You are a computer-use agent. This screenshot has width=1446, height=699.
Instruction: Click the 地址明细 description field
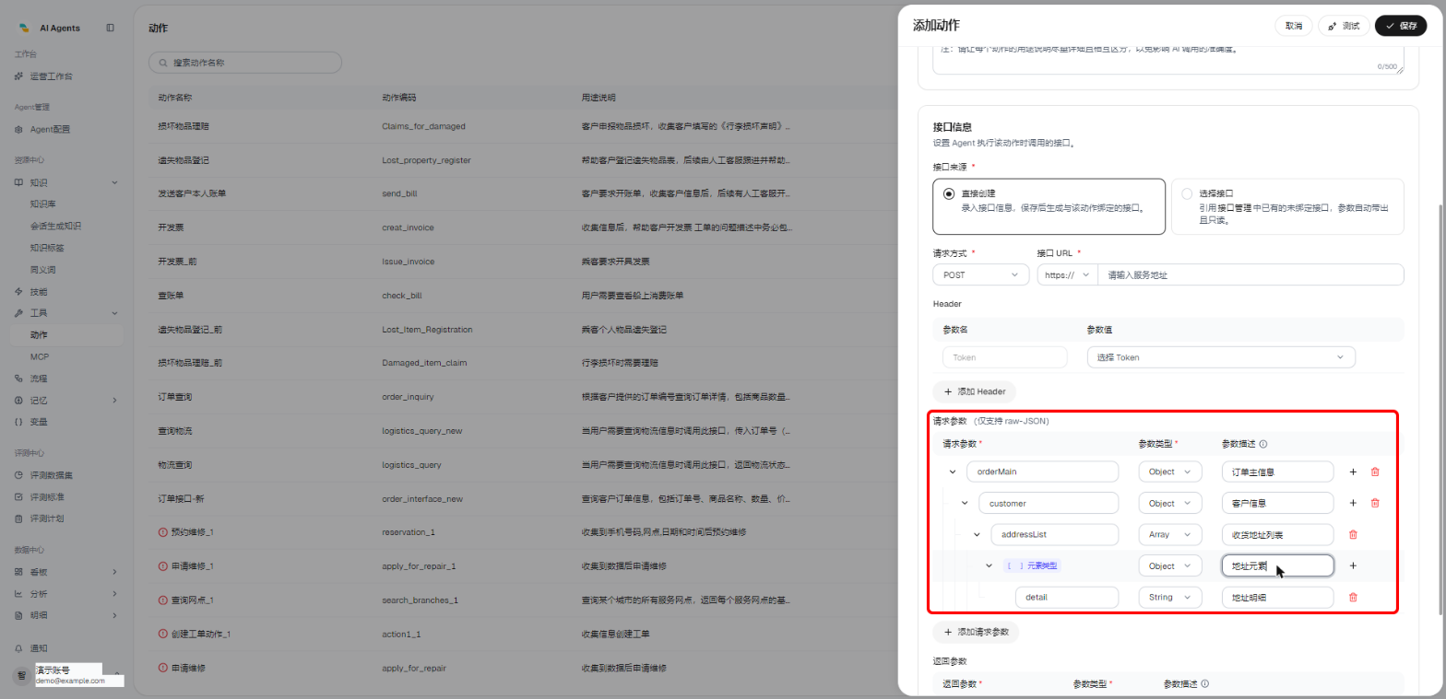tap(1277, 597)
